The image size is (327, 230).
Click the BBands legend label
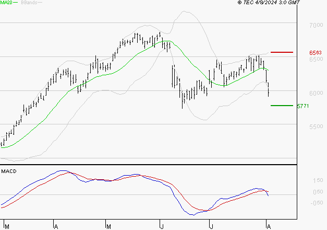(29, 3)
